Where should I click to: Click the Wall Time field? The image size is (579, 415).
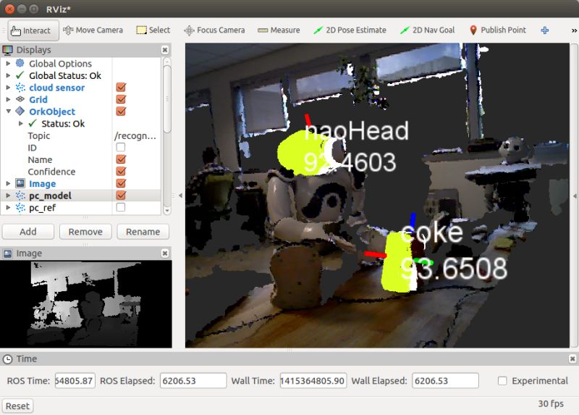tap(313, 381)
